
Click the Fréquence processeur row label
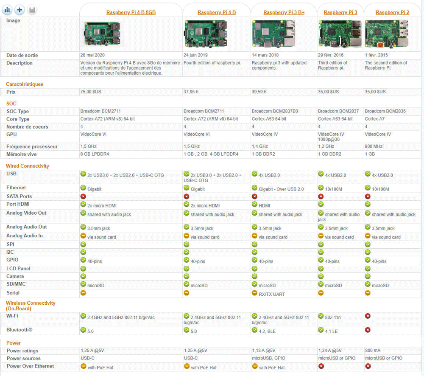(x=32, y=146)
